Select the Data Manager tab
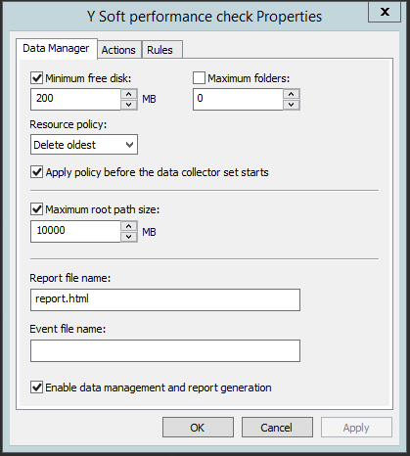Screen dimensions: 410x456 coord(56,49)
